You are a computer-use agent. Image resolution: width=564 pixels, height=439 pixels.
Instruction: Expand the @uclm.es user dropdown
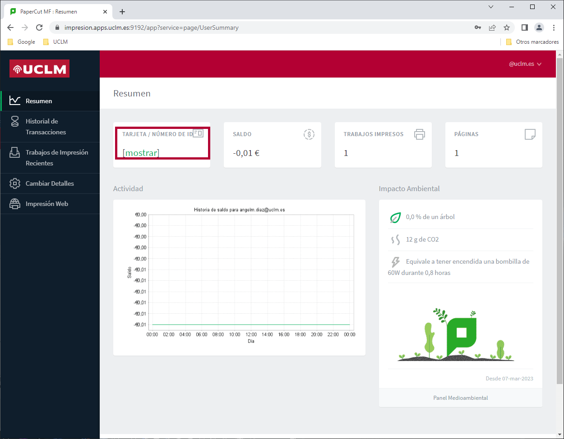pyautogui.click(x=525, y=64)
